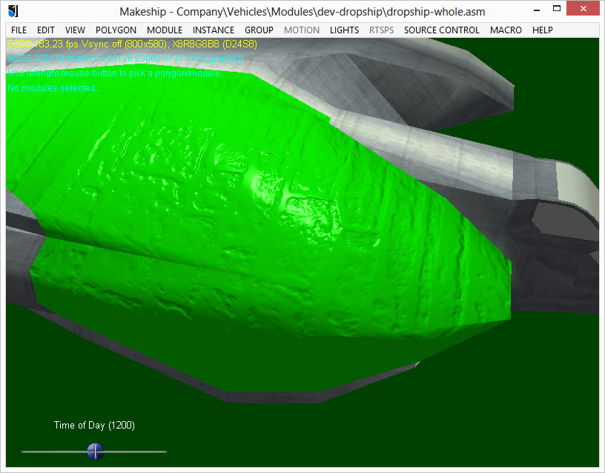Open the GROUP menu
Screen dimensions: 605x473
(259, 30)
